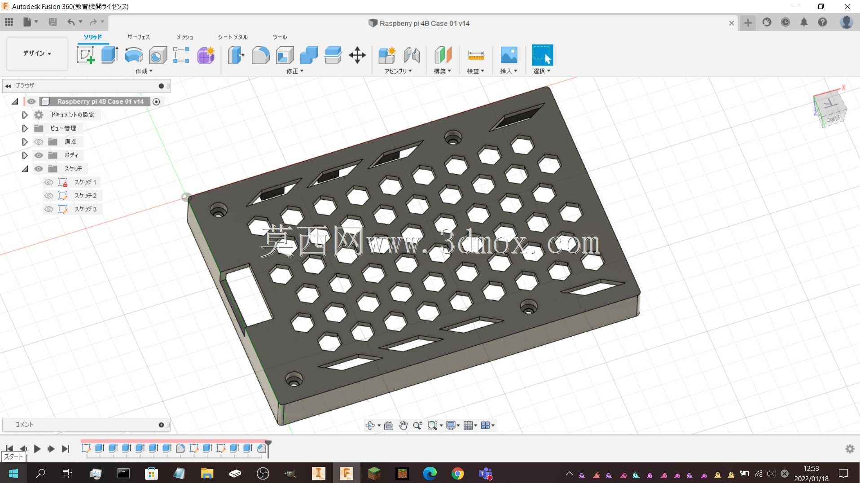The width and height of the screenshot is (860, 483).
Task: Toggle visibility of スケッチ2
Action: pos(49,196)
